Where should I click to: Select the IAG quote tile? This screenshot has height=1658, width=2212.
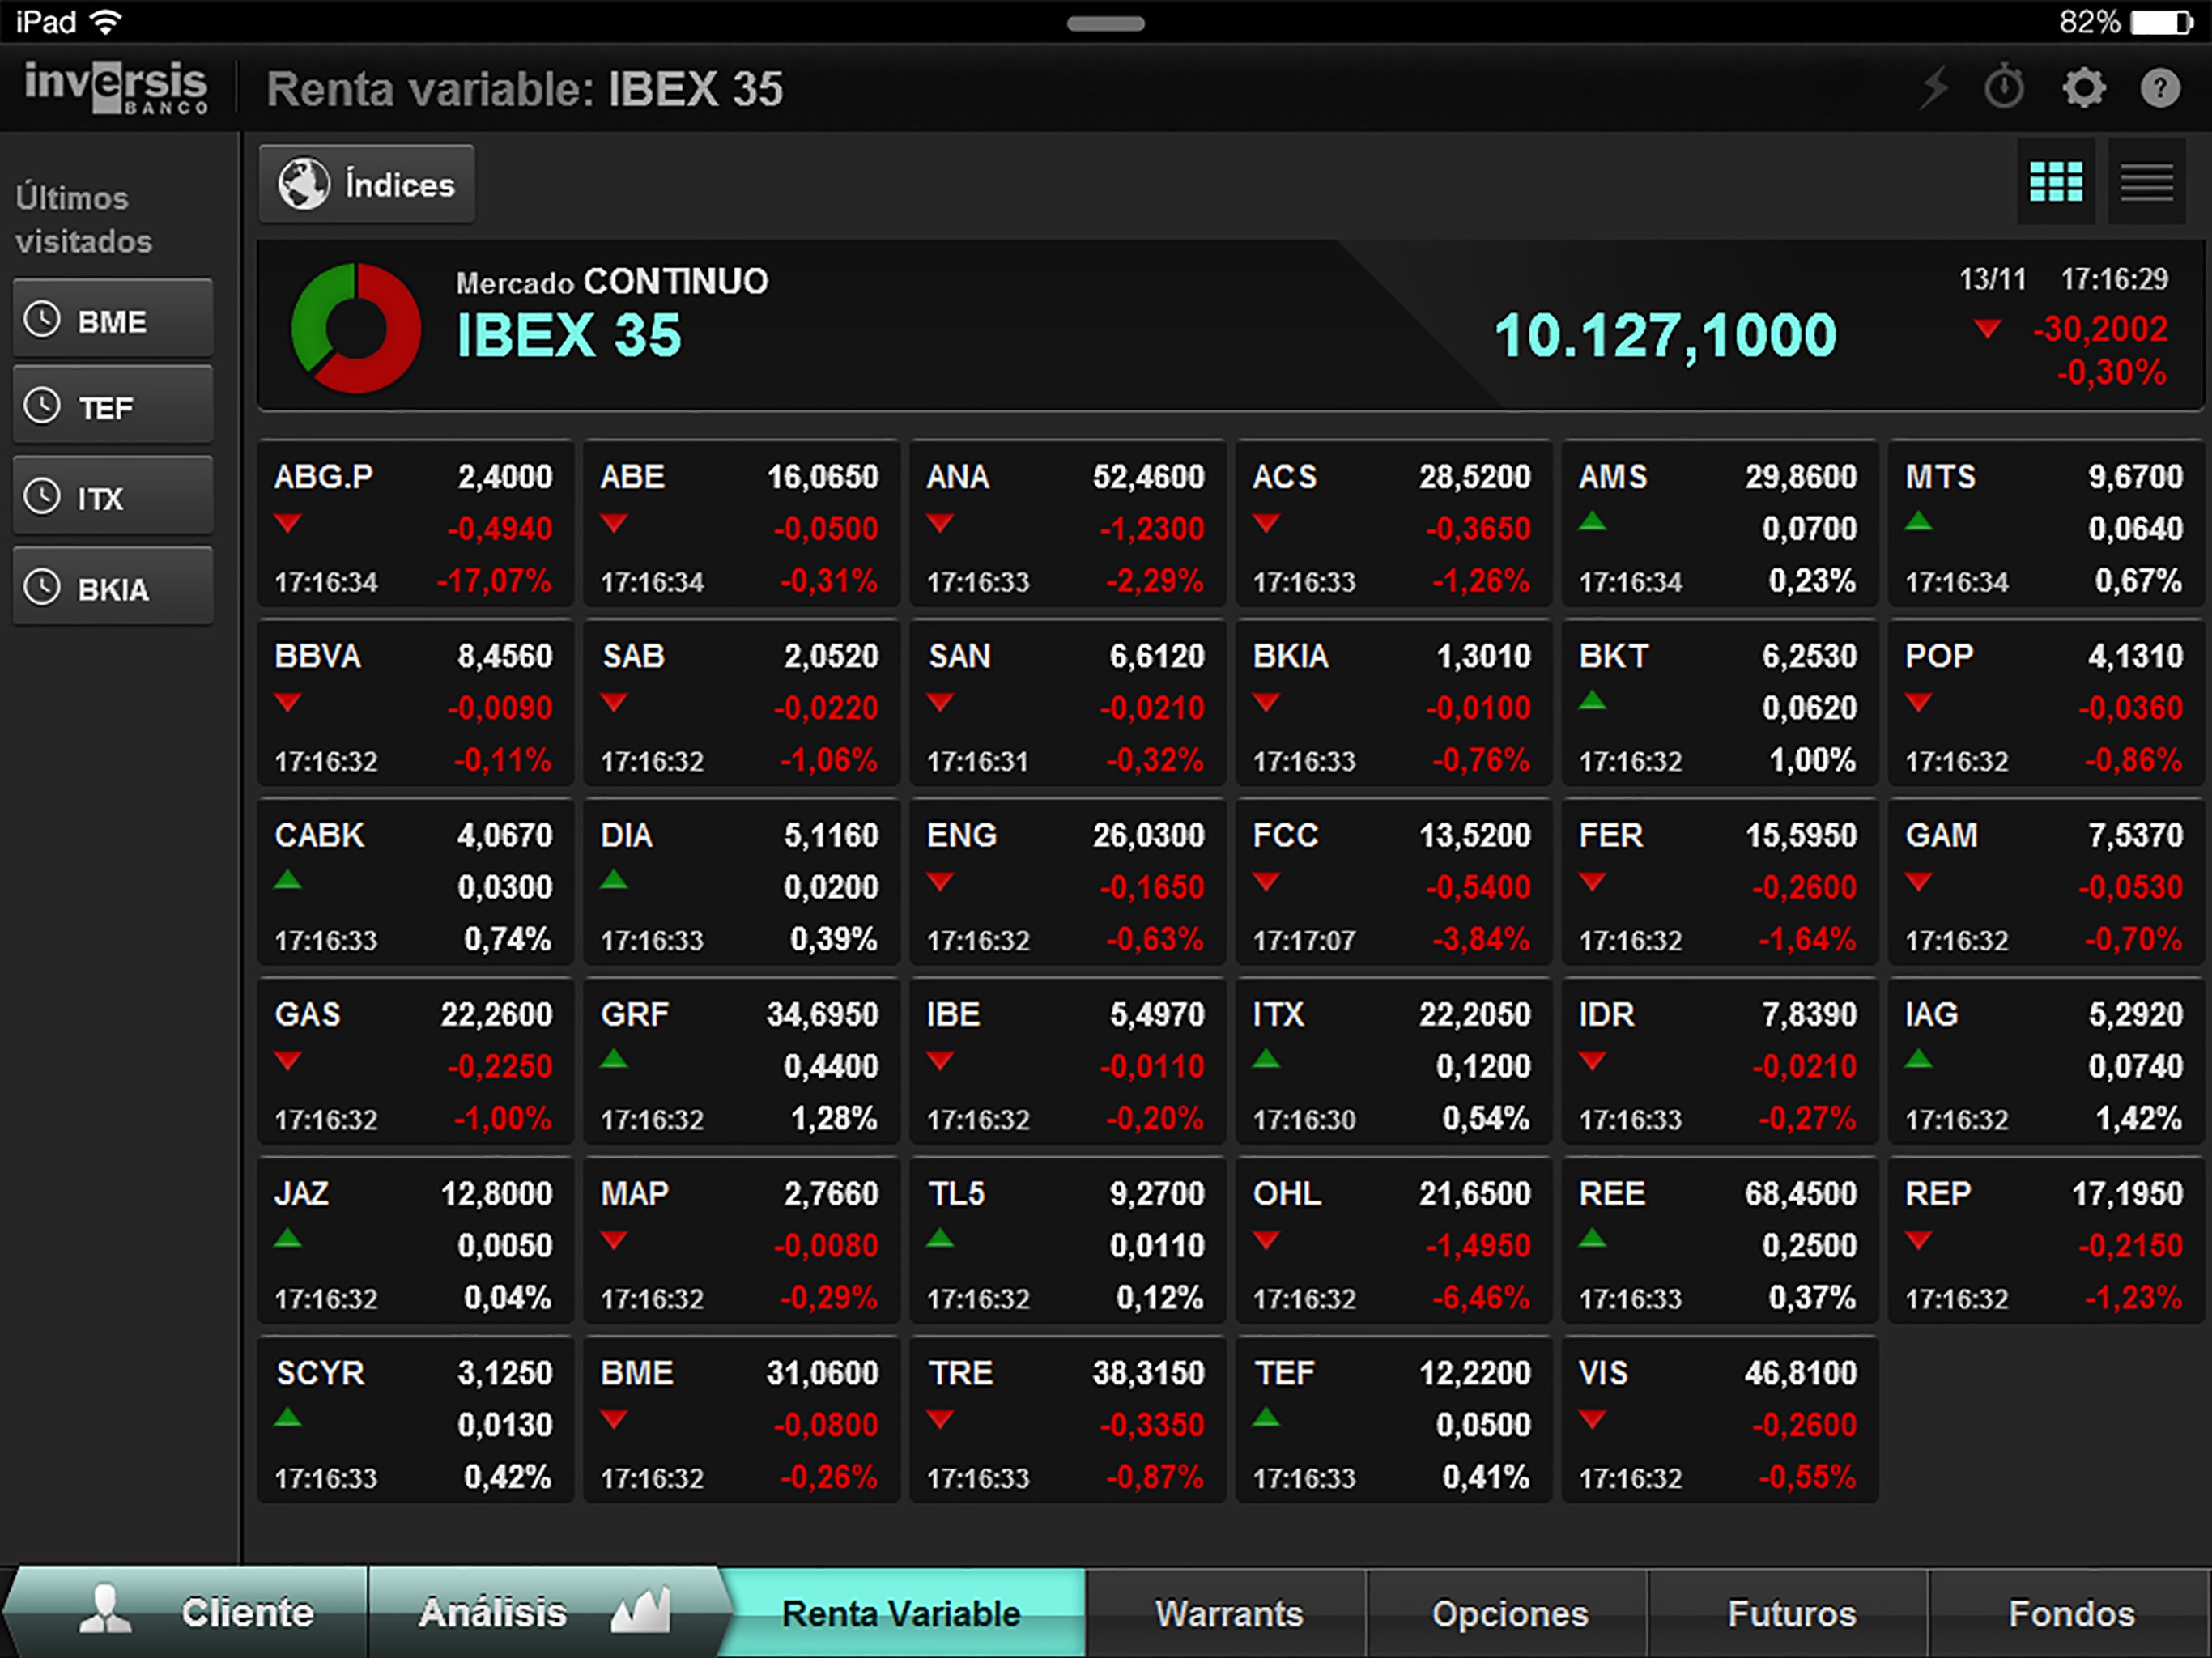(2046, 1060)
